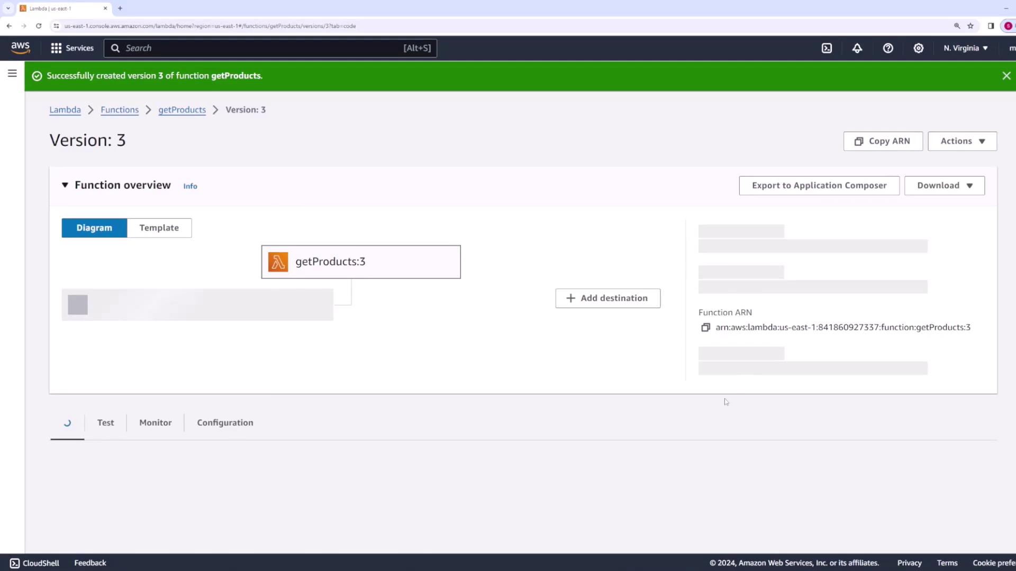Click the browser zoom magnifier icon
The width and height of the screenshot is (1016, 571).
pos(957,26)
